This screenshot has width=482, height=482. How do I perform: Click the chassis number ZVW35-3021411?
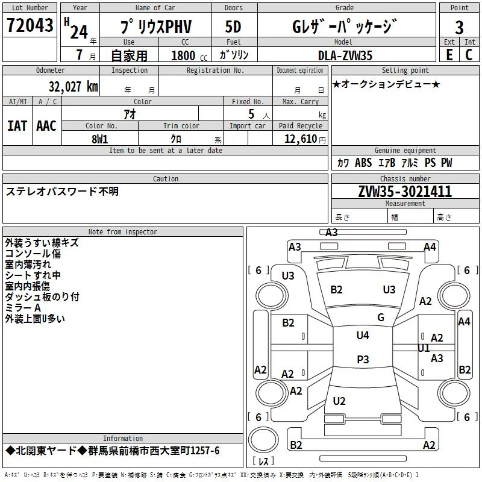(404, 192)
